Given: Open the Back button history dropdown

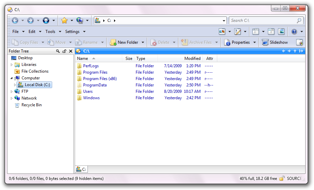Looking at the screenshot, I should click(23, 21).
